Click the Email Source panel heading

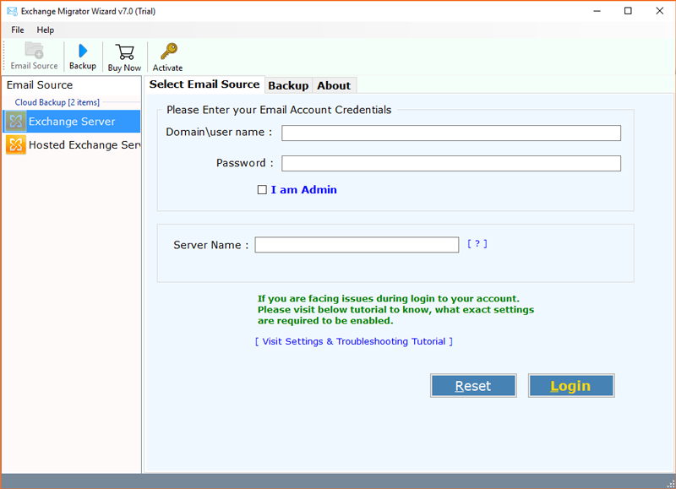pyautogui.click(x=40, y=84)
